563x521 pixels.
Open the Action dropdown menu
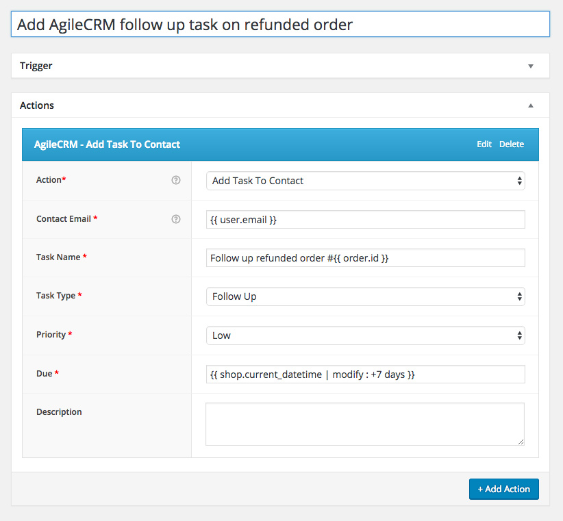pos(365,181)
